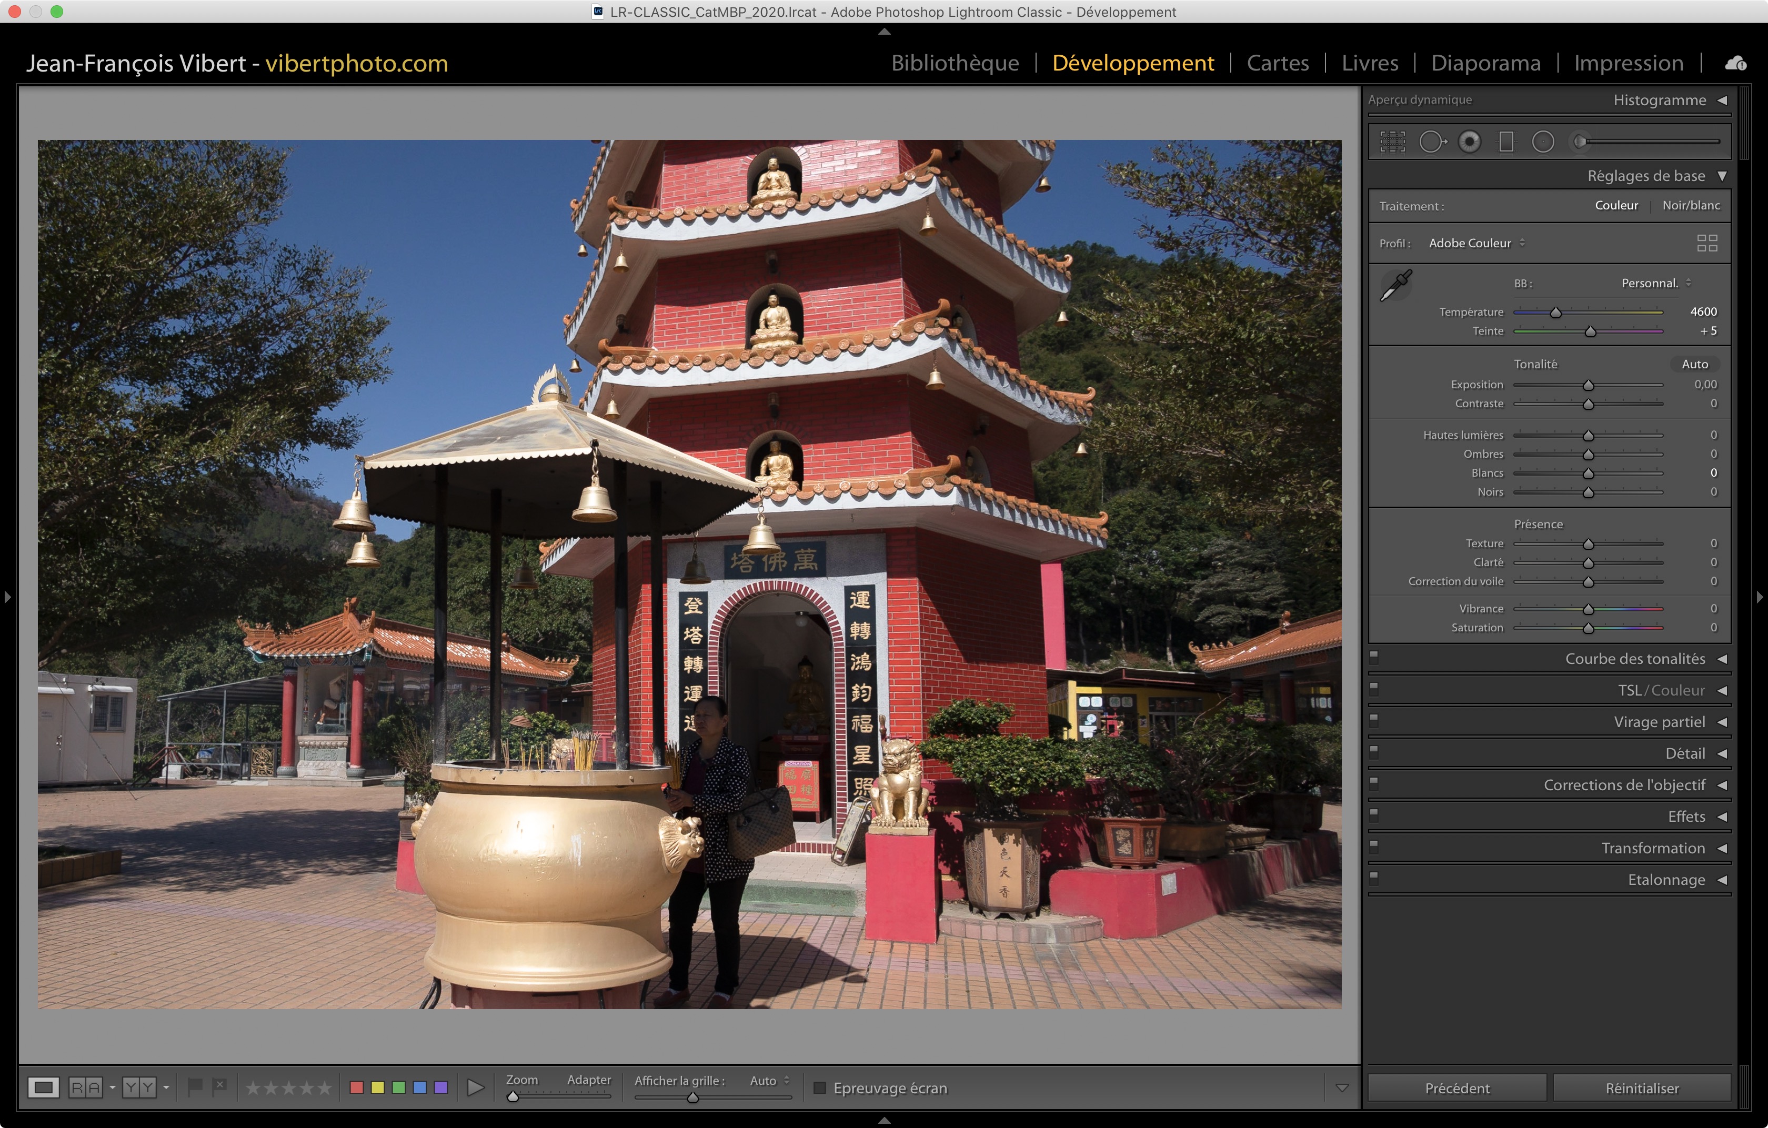Click the Précédent button
The image size is (1768, 1128).
pyautogui.click(x=1456, y=1087)
